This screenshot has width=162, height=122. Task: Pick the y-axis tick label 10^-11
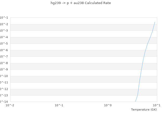(x=4, y=82)
